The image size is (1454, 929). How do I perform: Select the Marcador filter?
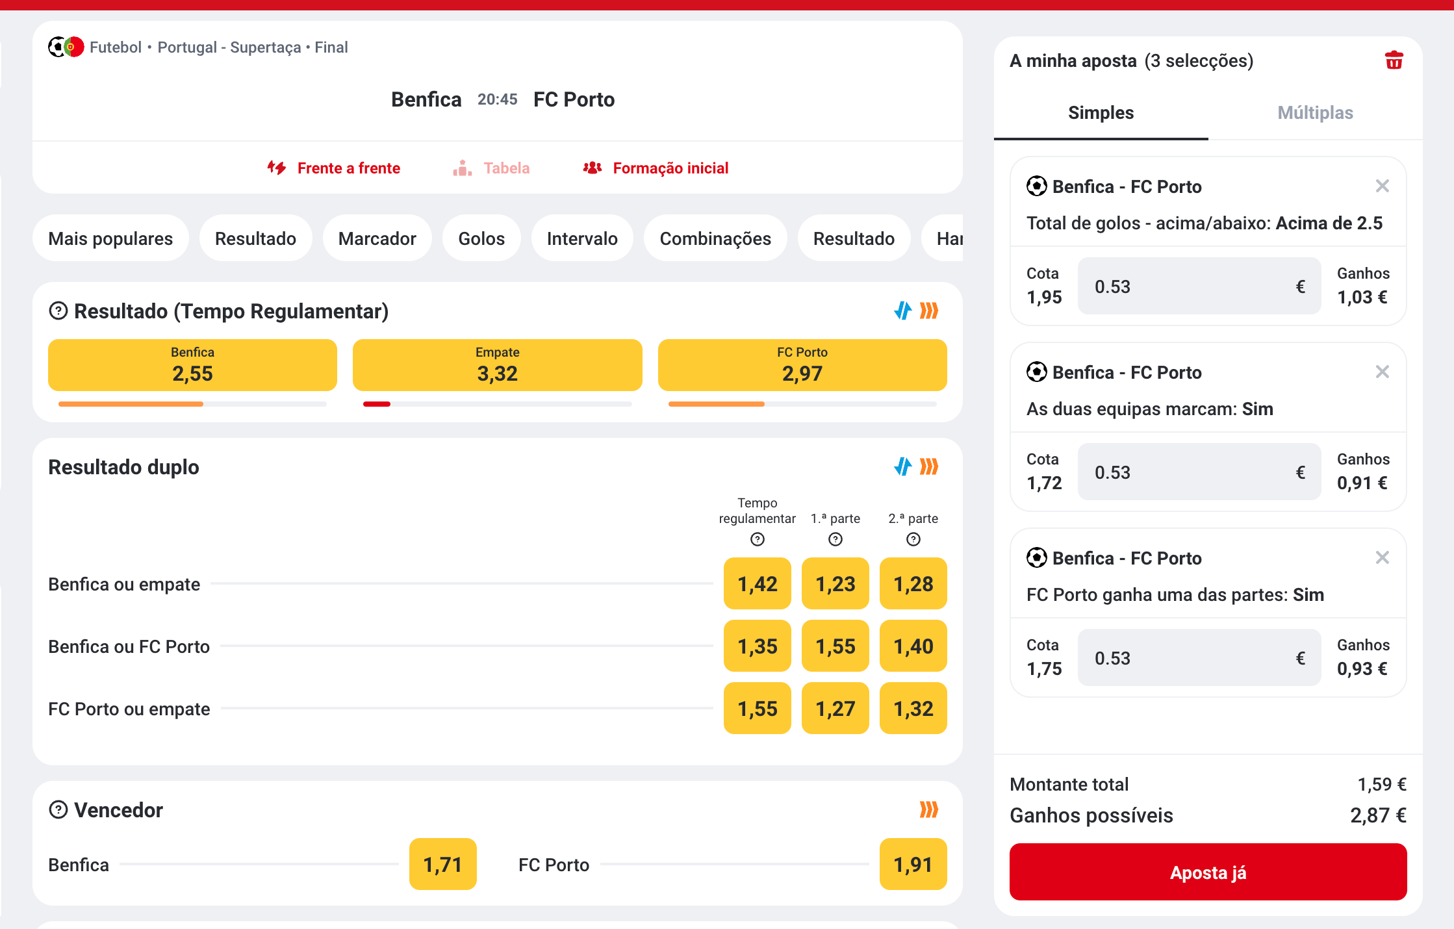(377, 238)
